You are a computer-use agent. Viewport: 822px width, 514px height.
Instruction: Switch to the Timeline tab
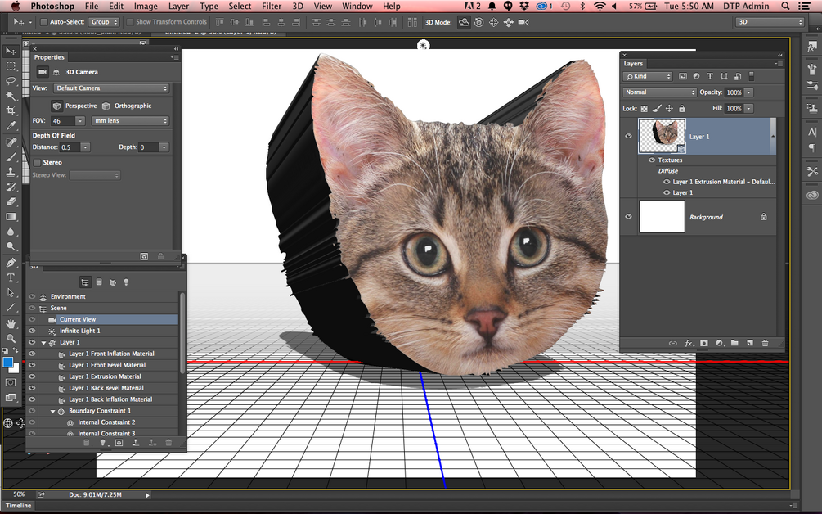[x=19, y=505]
